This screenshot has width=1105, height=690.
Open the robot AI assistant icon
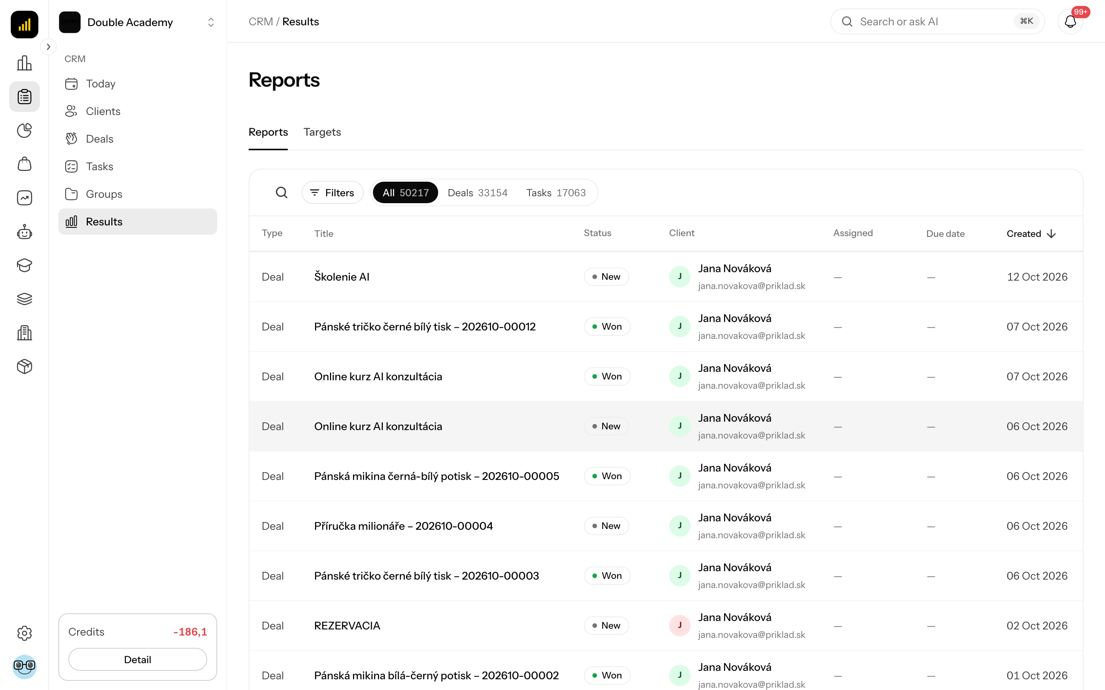tap(24, 232)
